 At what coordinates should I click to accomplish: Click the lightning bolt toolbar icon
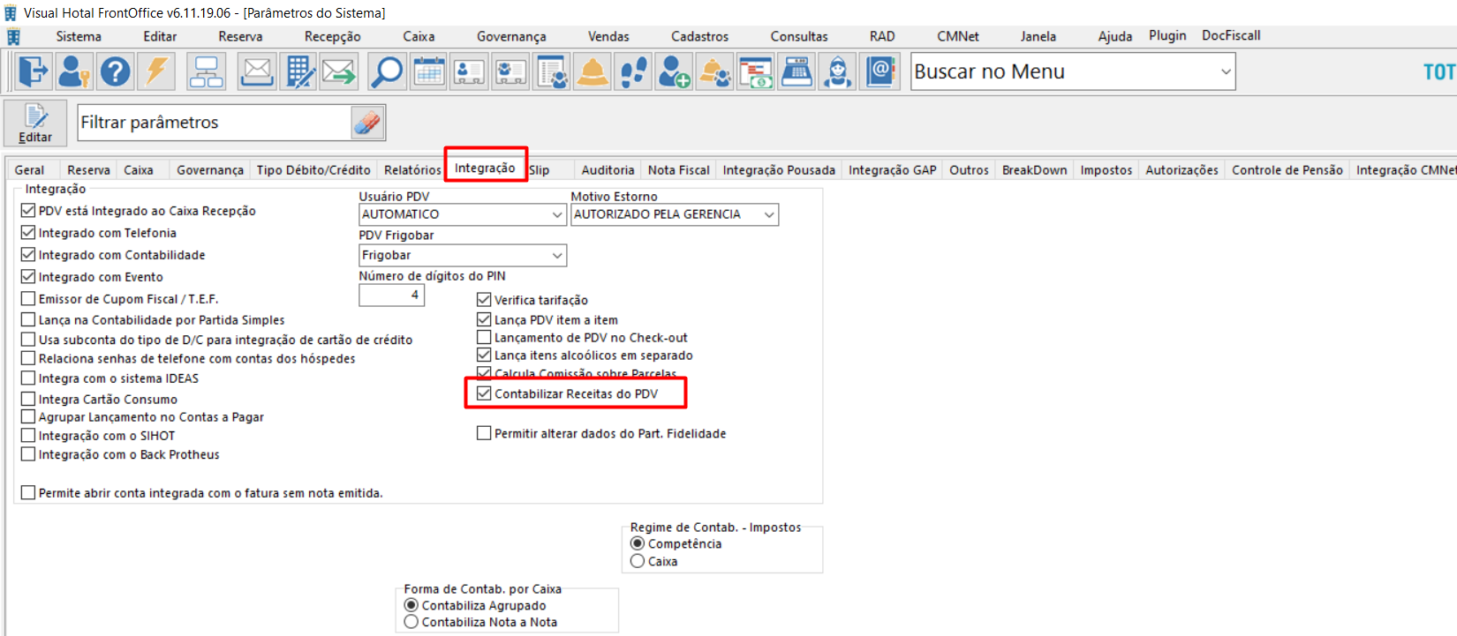[x=156, y=71]
